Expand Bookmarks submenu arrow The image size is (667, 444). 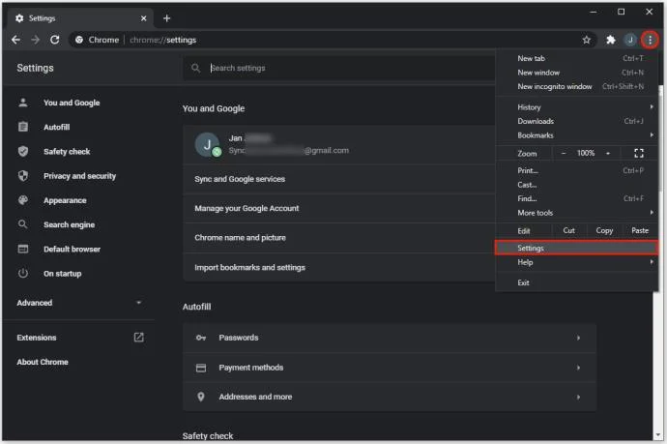click(652, 135)
